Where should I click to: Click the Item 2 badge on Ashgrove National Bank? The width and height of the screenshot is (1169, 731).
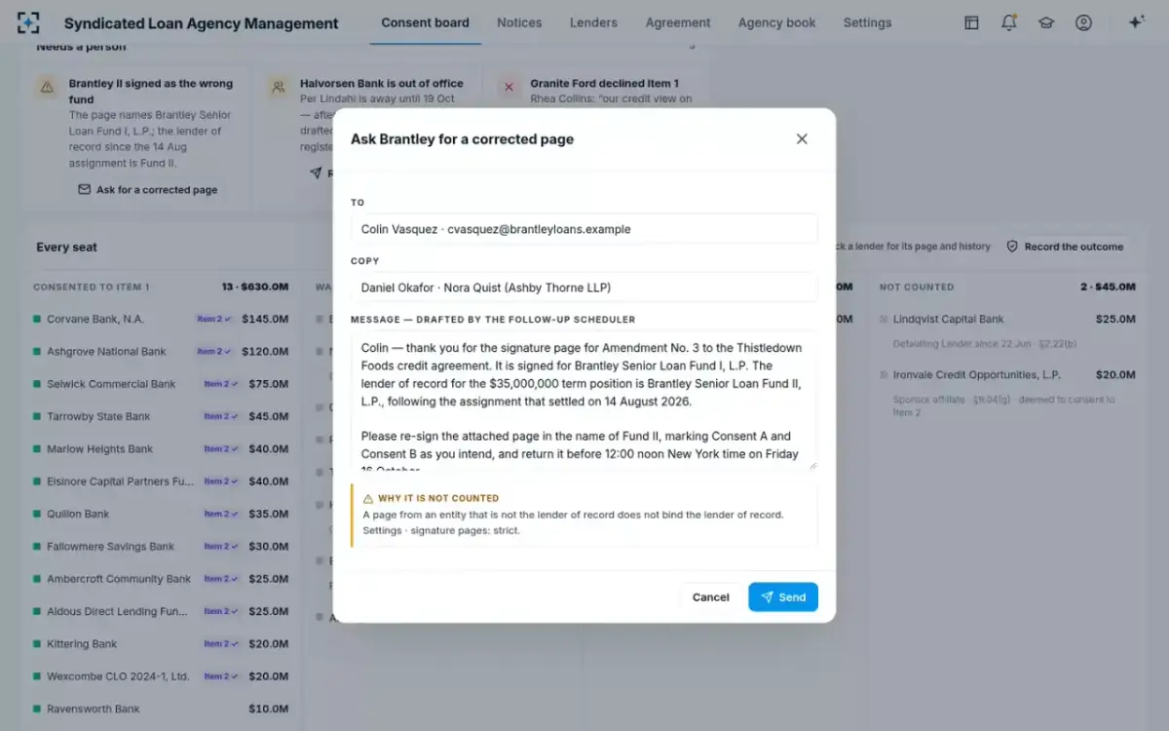215,351
